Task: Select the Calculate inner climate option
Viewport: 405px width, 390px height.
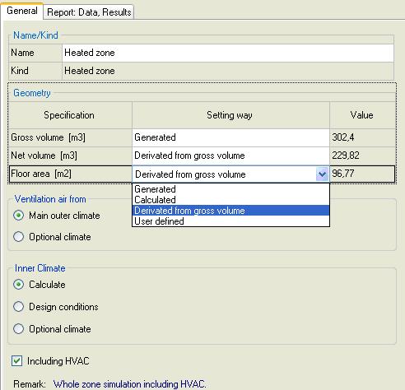Action: tap(18, 285)
